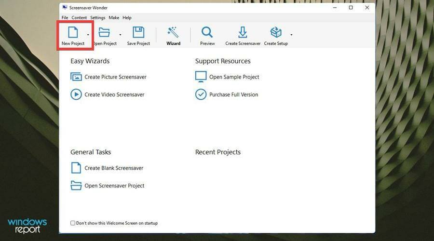This screenshot has height=241, width=434.
Task: Click the monitor icon beside Open Sample Project
Action: [x=201, y=77]
